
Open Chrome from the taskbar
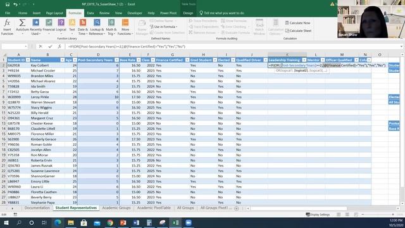coord(110,222)
